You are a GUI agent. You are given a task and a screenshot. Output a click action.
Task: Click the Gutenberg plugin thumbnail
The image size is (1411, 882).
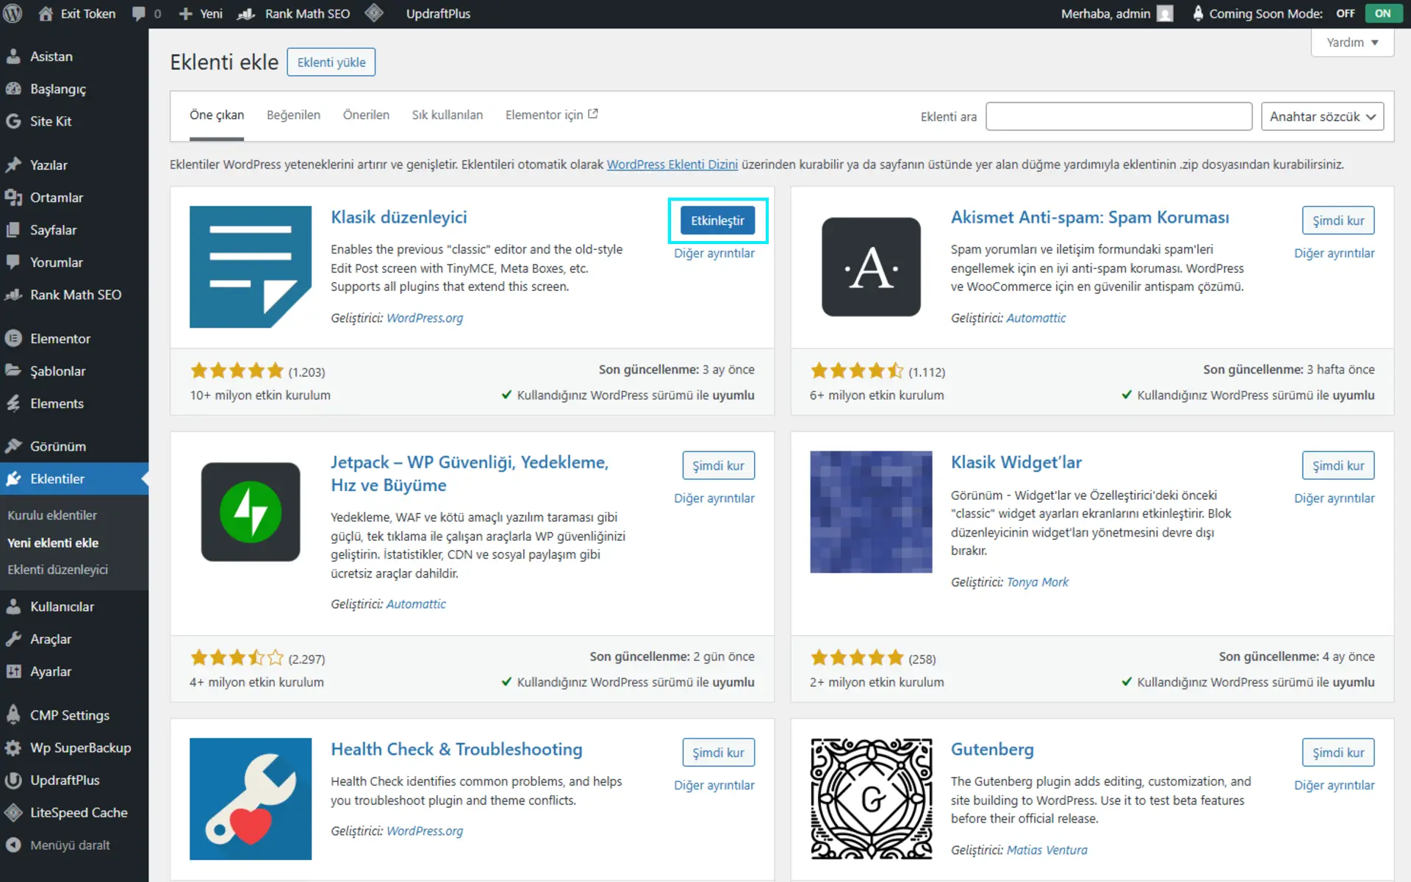[871, 799]
